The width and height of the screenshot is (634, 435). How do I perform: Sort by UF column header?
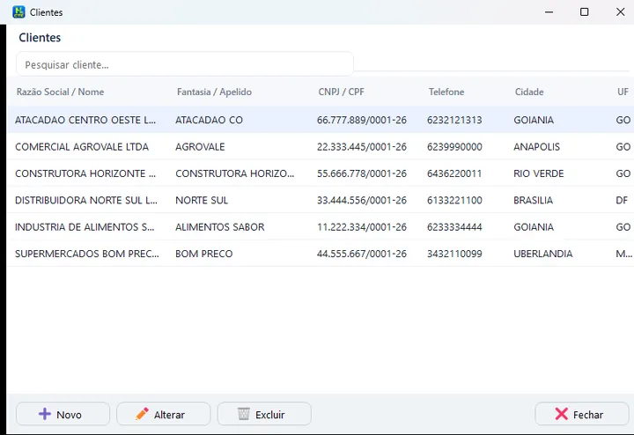point(623,92)
